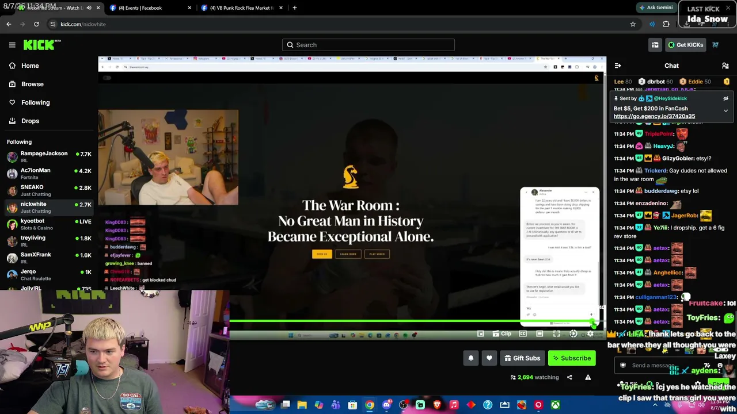
Task: Click the Kick logo
Action: [42, 45]
